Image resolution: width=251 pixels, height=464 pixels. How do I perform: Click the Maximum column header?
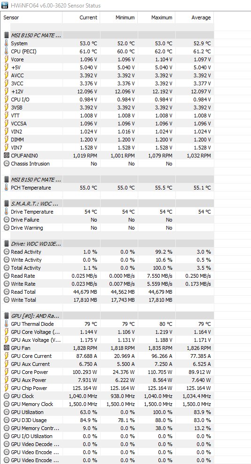click(157, 17)
